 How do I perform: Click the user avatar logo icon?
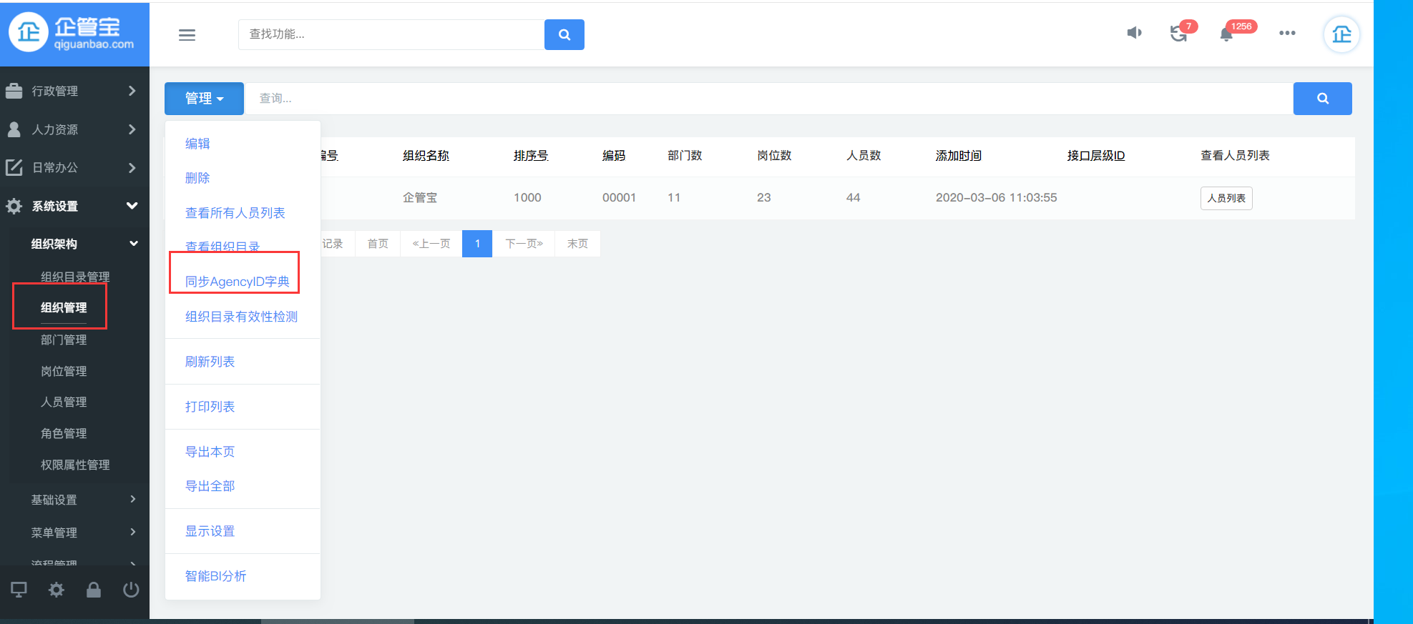1341,34
